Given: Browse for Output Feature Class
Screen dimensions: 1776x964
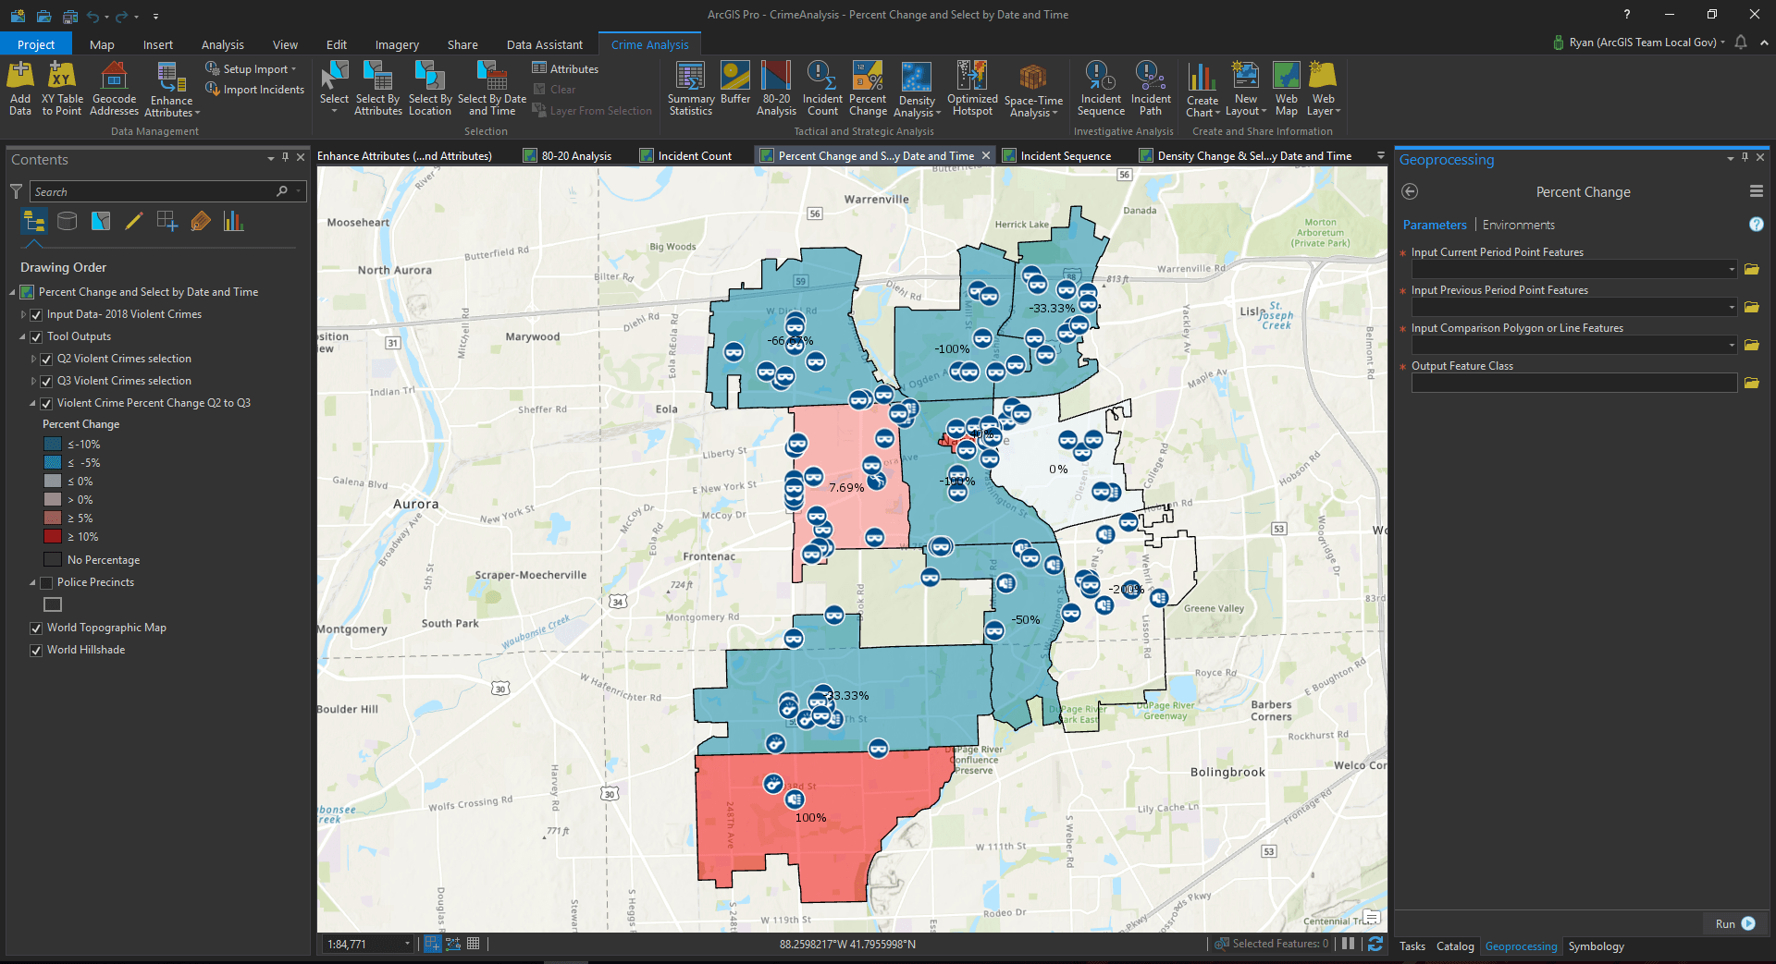Looking at the screenshot, I should tap(1752, 383).
